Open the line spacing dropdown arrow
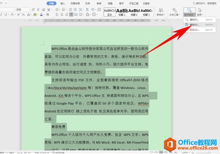The image size is (220, 154). [83, 14]
